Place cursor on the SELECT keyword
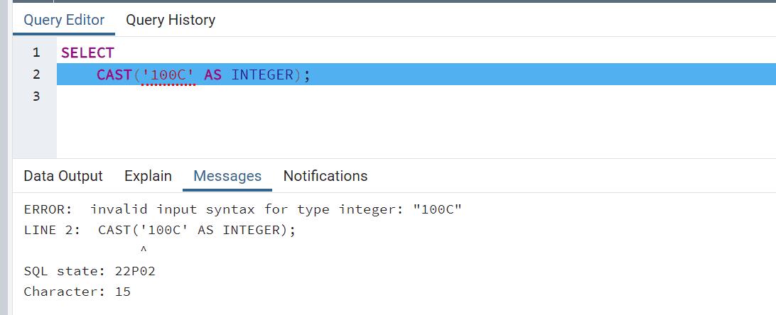 (87, 52)
